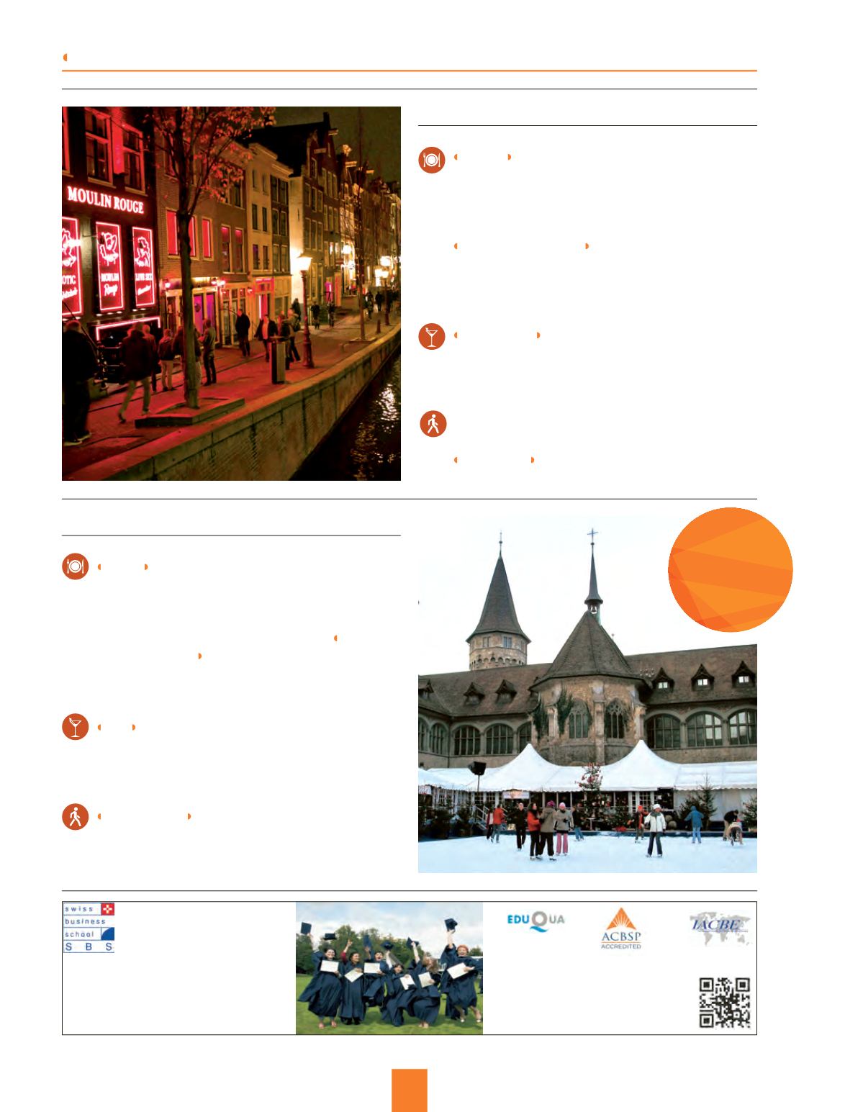Screen dimensions: 845x1112
Task: Open the Moulin Rouge night street photo
Action: (x=231, y=294)
